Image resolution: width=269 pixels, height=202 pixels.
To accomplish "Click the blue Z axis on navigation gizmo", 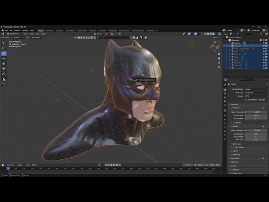I will click(215, 43).
